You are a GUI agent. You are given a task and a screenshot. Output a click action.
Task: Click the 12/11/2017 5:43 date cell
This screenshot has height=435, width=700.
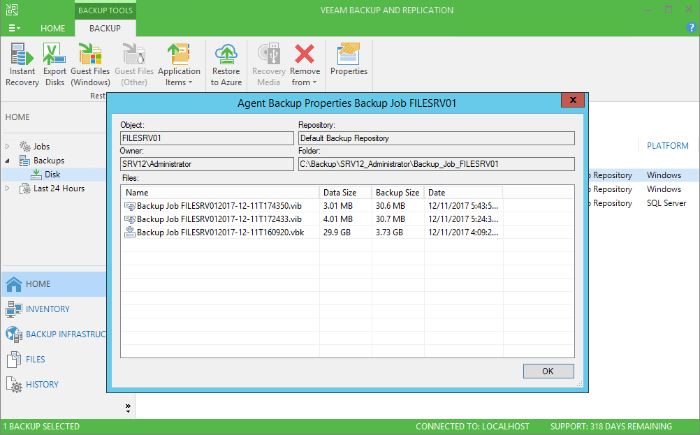pos(463,206)
